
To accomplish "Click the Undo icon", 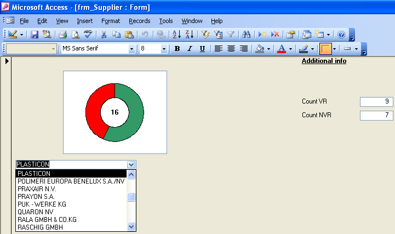I will point(145,35).
